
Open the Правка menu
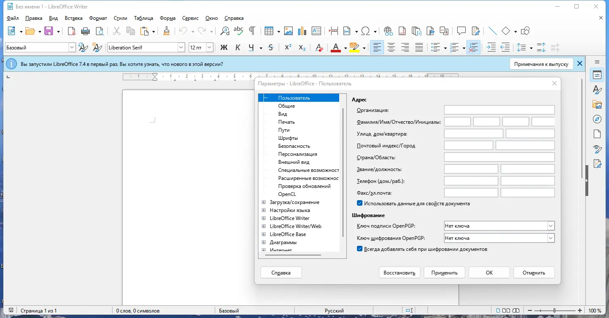pos(34,18)
